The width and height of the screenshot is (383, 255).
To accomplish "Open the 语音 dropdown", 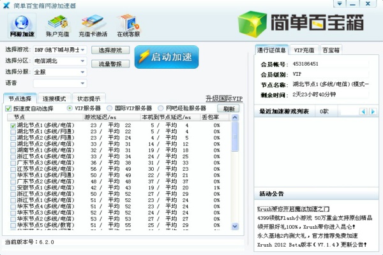I will (x=60, y=84).
